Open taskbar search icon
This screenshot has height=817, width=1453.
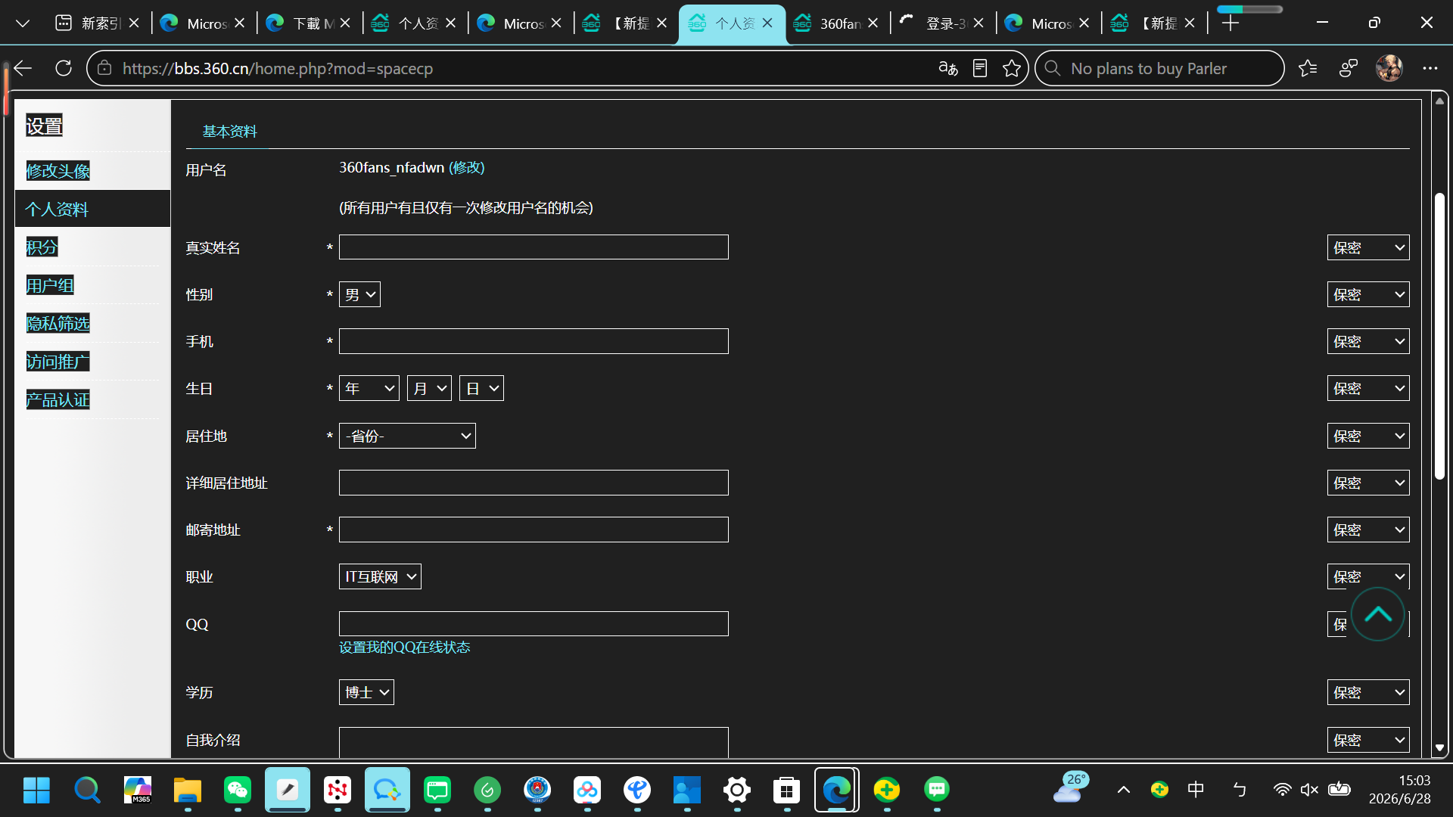point(87,790)
